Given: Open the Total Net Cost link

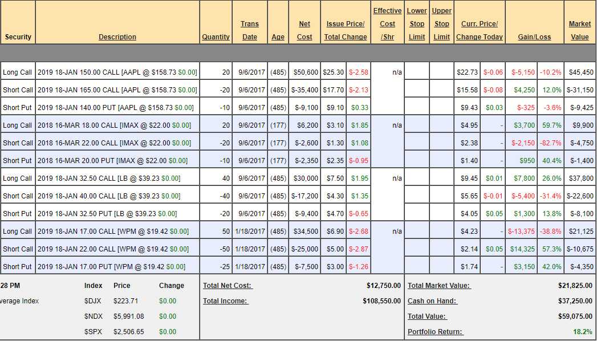Looking at the screenshot, I should [228, 286].
